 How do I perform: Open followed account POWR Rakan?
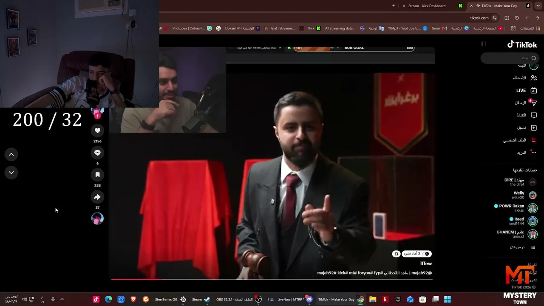click(x=516, y=208)
